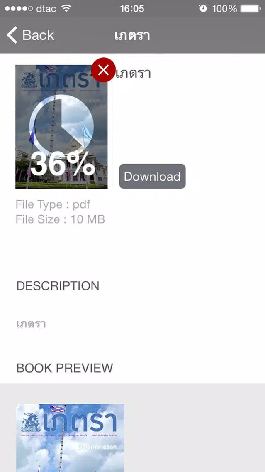
Task: Tap the Wi-Fi status icon
Action: pos(66,8)
